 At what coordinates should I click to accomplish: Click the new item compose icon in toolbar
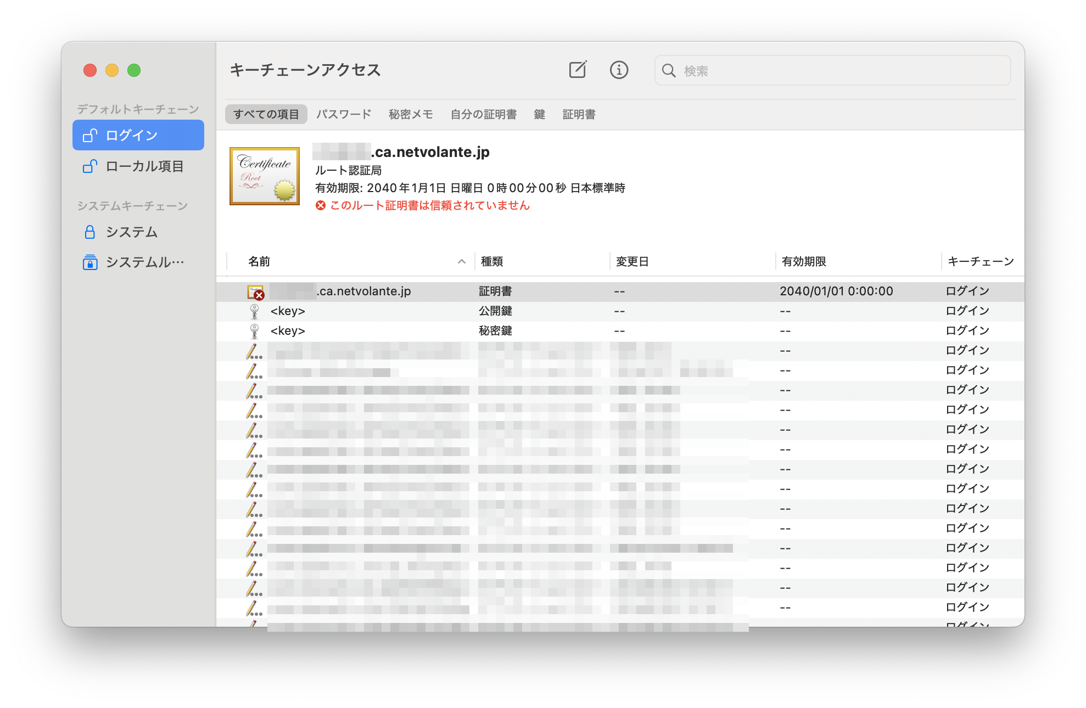click(x=577, y=70)
